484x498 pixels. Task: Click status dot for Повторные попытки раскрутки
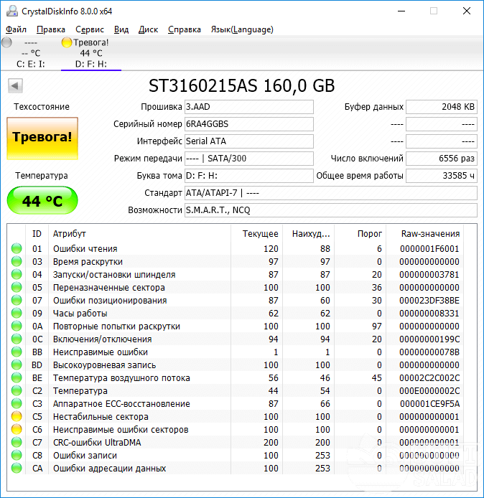click(17, 326)
